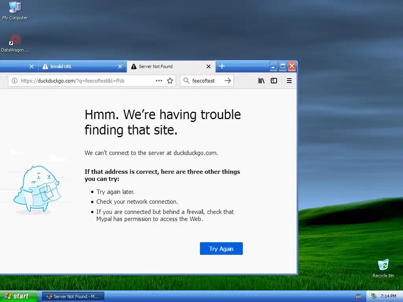Open a new tab with plus button
Image resolution: width=403 pixels, height=302 pixels.
[x=222, y=66]
